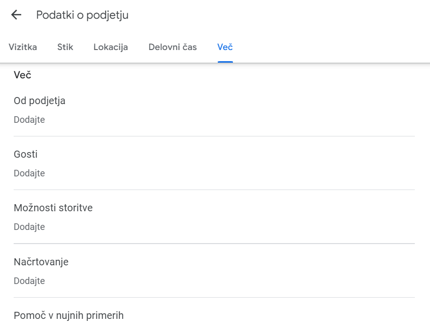Open the Stik tab
Viewport: 430px width, 330px height.
tap(65, 48)
